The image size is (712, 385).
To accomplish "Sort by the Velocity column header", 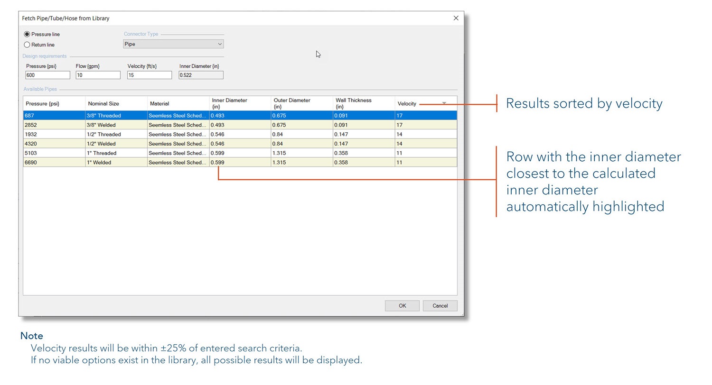I will click(407, 103).
